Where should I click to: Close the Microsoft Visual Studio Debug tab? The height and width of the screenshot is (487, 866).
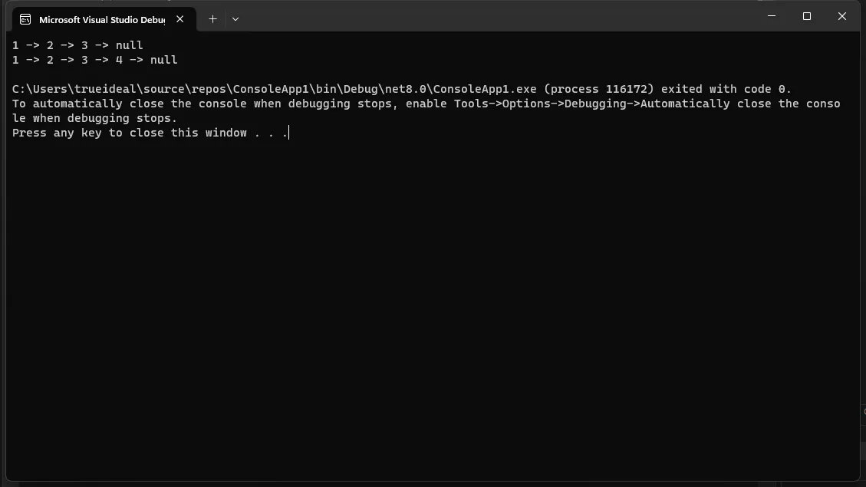(180, 19)
